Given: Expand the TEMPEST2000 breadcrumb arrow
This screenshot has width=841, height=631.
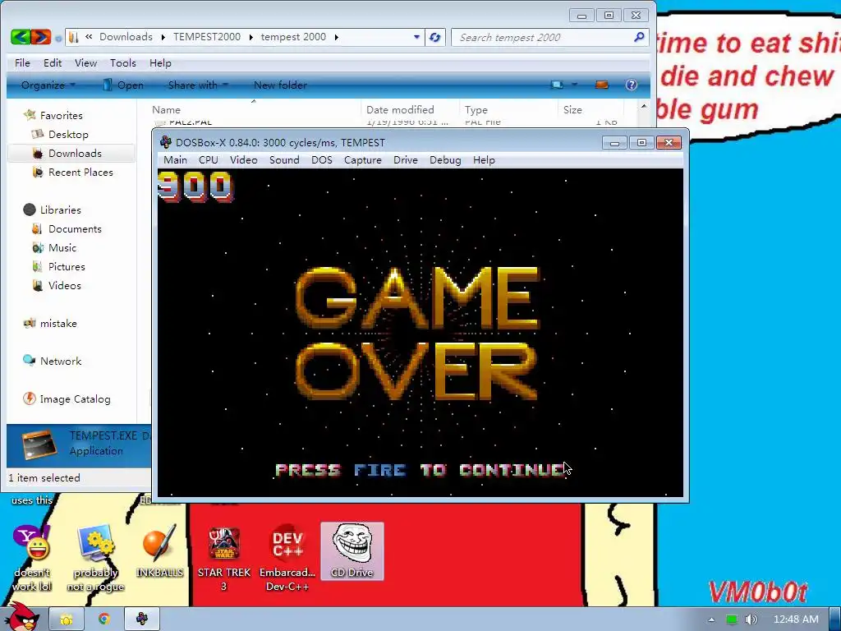Looking at the screenshot, I should [250, 37].
